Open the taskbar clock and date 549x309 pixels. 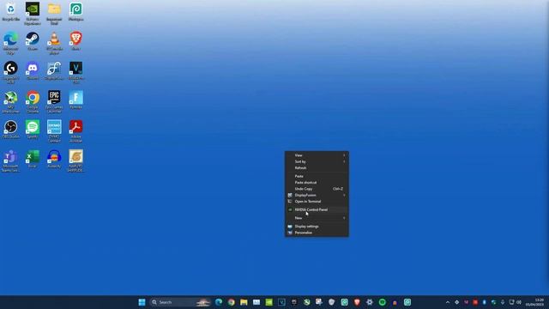click(534, 302)
